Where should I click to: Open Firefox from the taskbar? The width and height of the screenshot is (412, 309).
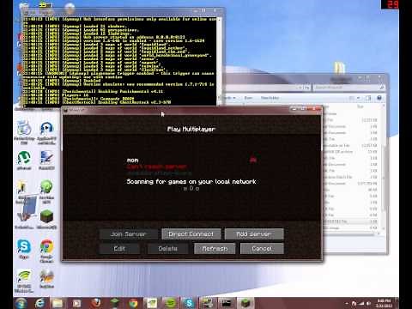pyautogui.click(x=96, y=303)
